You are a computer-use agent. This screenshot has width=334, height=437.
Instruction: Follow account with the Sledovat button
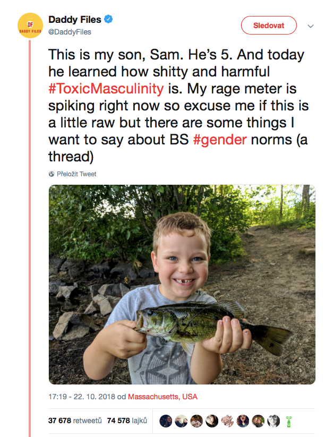[269, 25]
